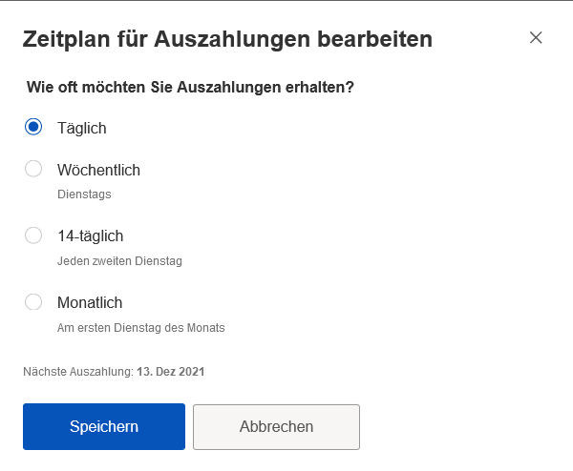This screenshot has height=471, width=573.
Task: Click "Am ersten Dienstag des Monats" text
Action: pos(140,327)
